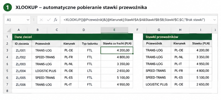Screen dimensions: 221x100
Task: Click the 'ID zlecenia' header cell
Action: [x=22, y=44]
